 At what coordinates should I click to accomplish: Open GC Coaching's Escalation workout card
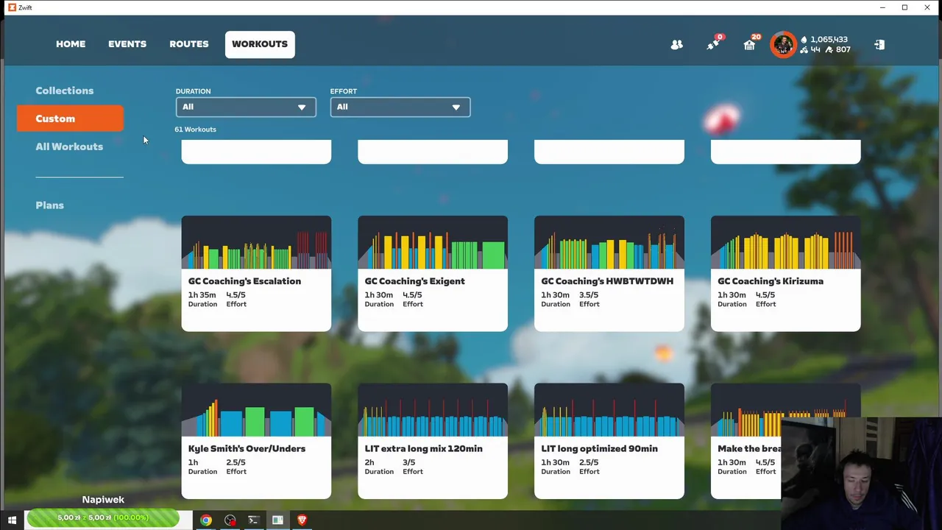click(256, 274)
